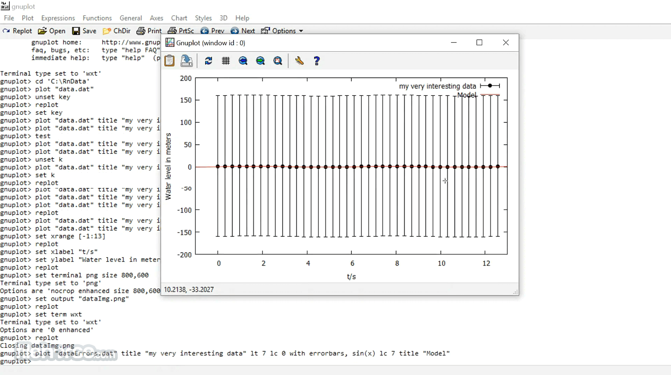The width and height of the screenshot is (671, 375).
Task: Click the 'Closing dataImg.png' line
Action: point(37,346)
